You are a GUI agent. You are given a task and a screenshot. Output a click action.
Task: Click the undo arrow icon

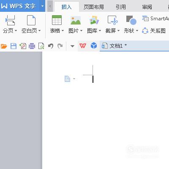[x=51, y=46]
